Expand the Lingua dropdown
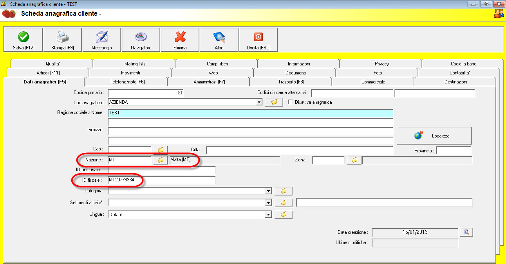Screen dimensions: 506x264 268,215
